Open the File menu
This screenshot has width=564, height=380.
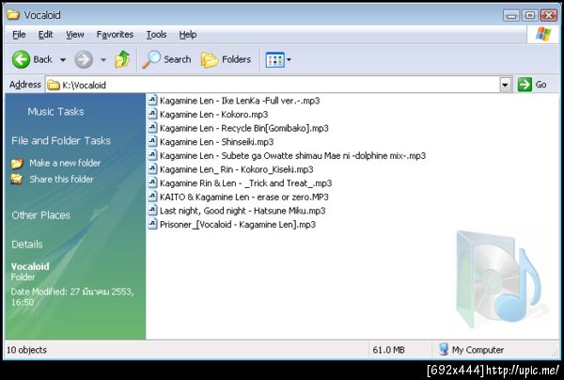point(19,35)
